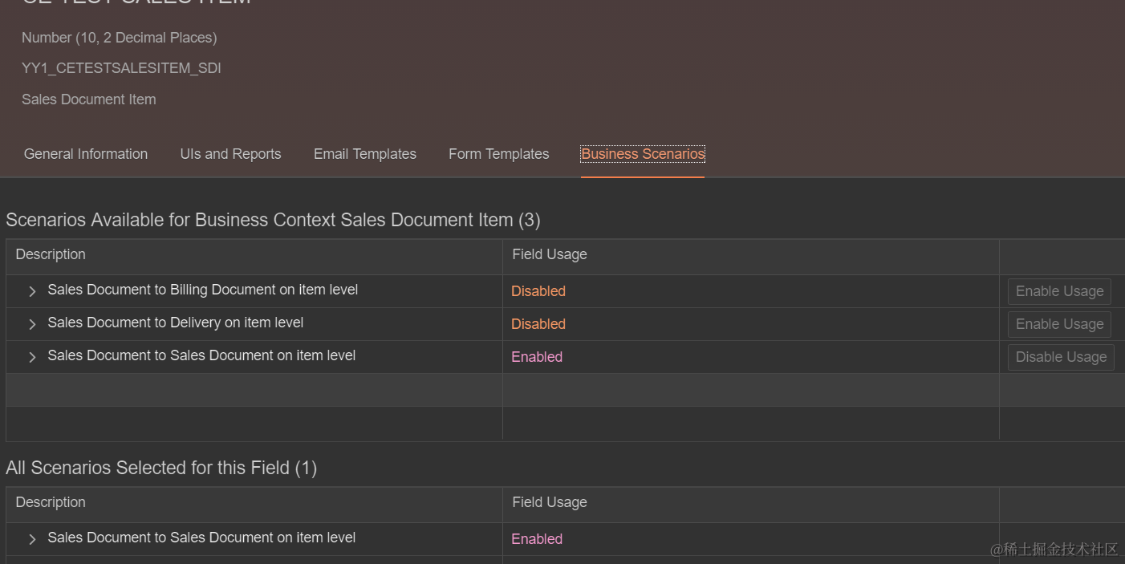Screen dimensions: 1125x564
Task: Click Enabled status in All Scenarios Selected table
Action: point(537,539)
